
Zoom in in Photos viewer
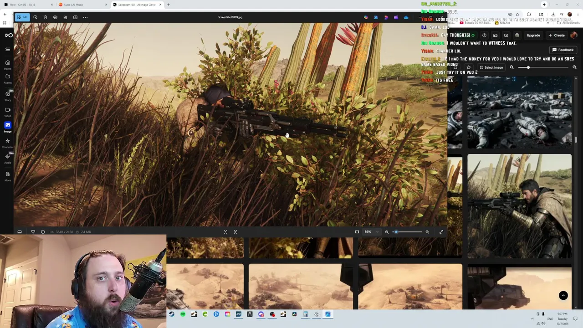pos(427,232)
